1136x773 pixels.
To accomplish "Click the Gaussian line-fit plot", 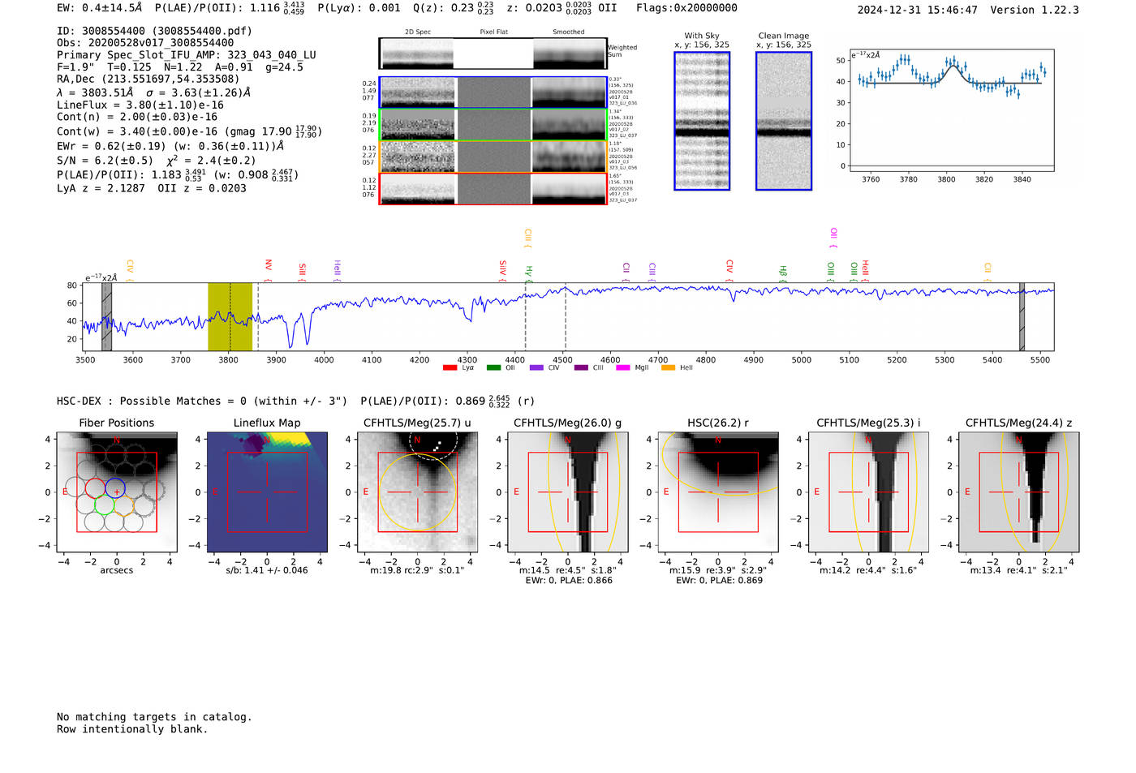I will (x=951, y=110).
